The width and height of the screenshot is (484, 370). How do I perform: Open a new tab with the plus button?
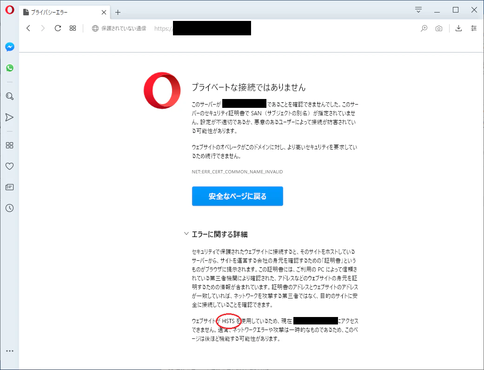click(x=118, y=13)
